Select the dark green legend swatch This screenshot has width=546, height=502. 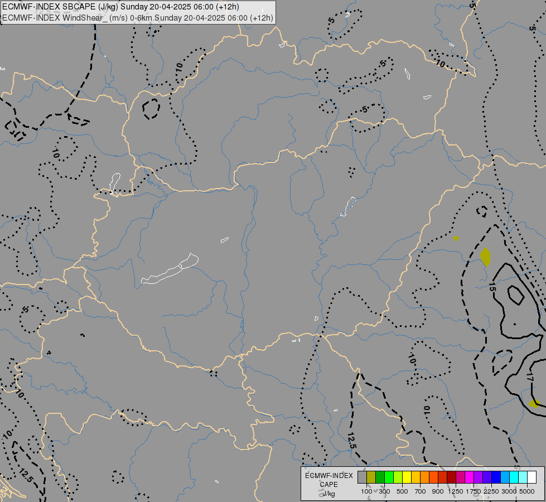coord(380,477)
